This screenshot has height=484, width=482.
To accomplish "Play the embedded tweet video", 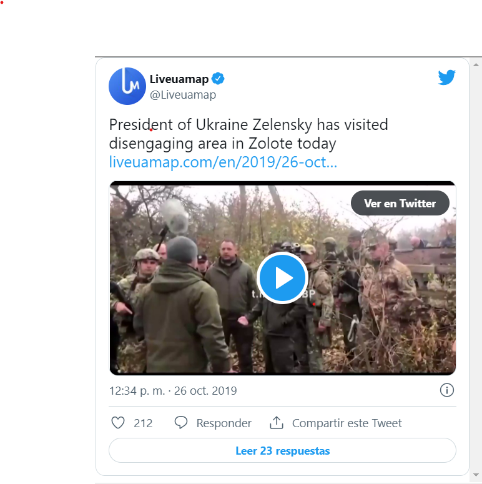I will pyautogui.click(x=282, y=278).
